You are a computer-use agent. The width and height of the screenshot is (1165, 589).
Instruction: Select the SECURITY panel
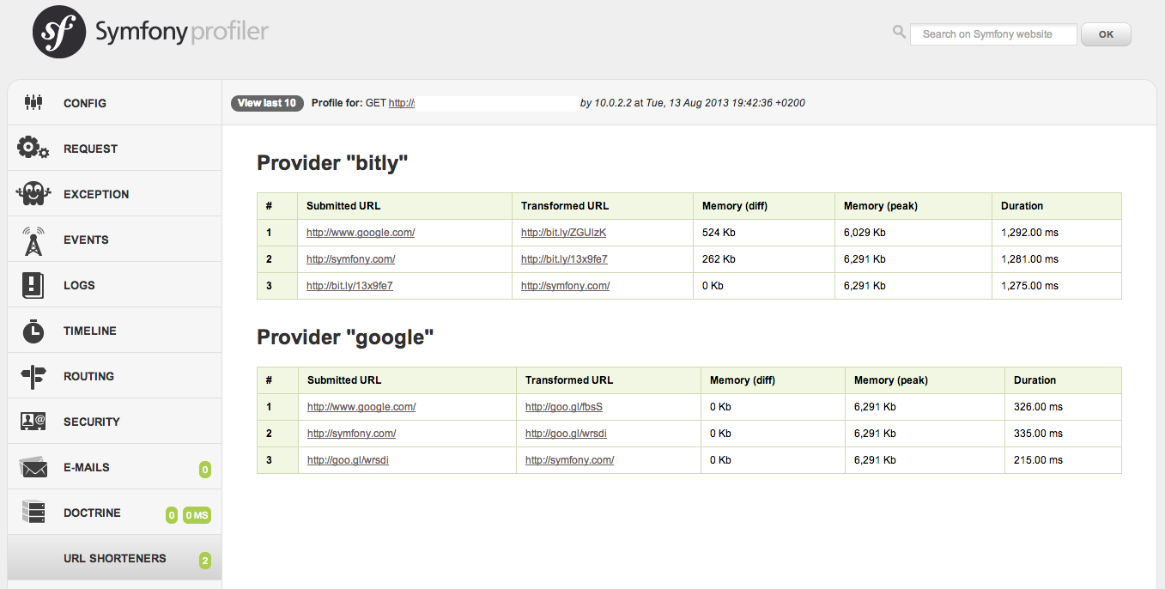click(x=114, y=422)
